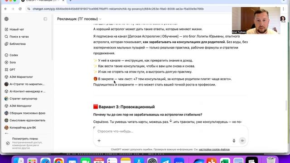
Task: Click the search magnifier icon in sidebar
Action: pyautogui.click(x=6, y=37)
